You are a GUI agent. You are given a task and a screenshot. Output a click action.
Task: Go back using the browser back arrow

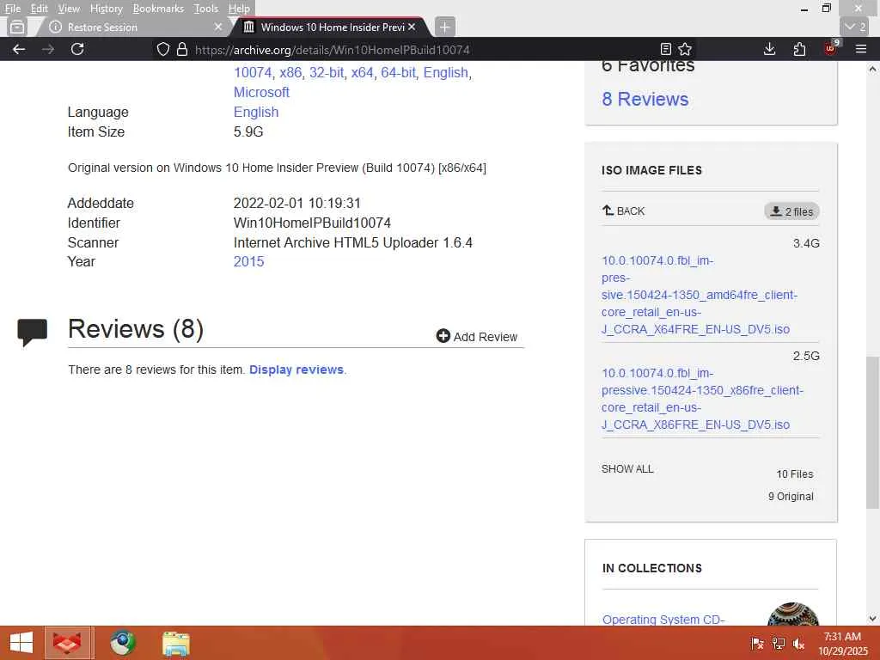[19, 49]
